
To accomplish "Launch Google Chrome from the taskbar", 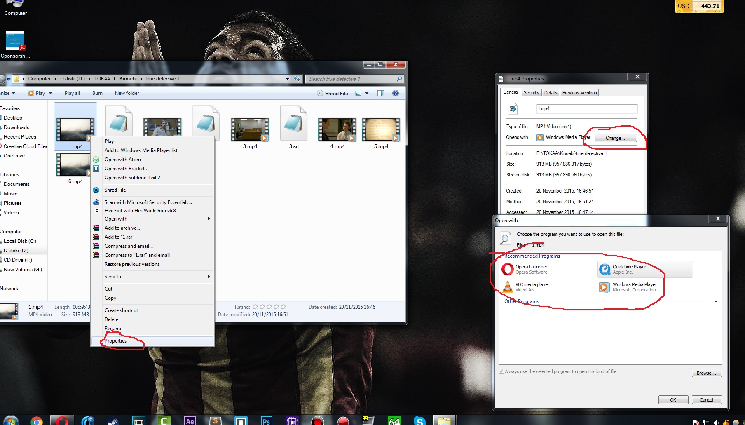I will (37, 421).
